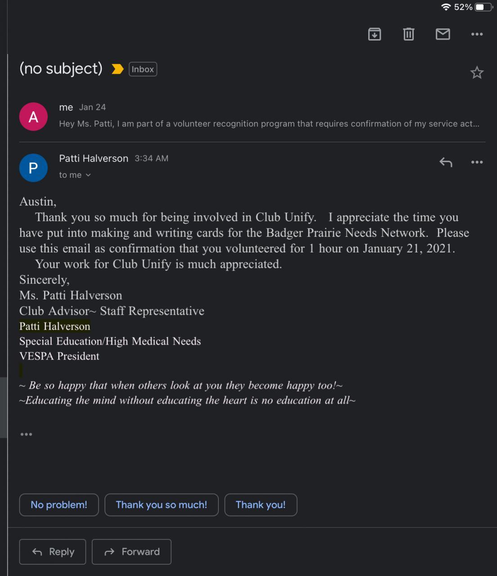The height and width of the screenshot is (576, 497).
Task: Mark the email as unread
Action: (443, 34)
